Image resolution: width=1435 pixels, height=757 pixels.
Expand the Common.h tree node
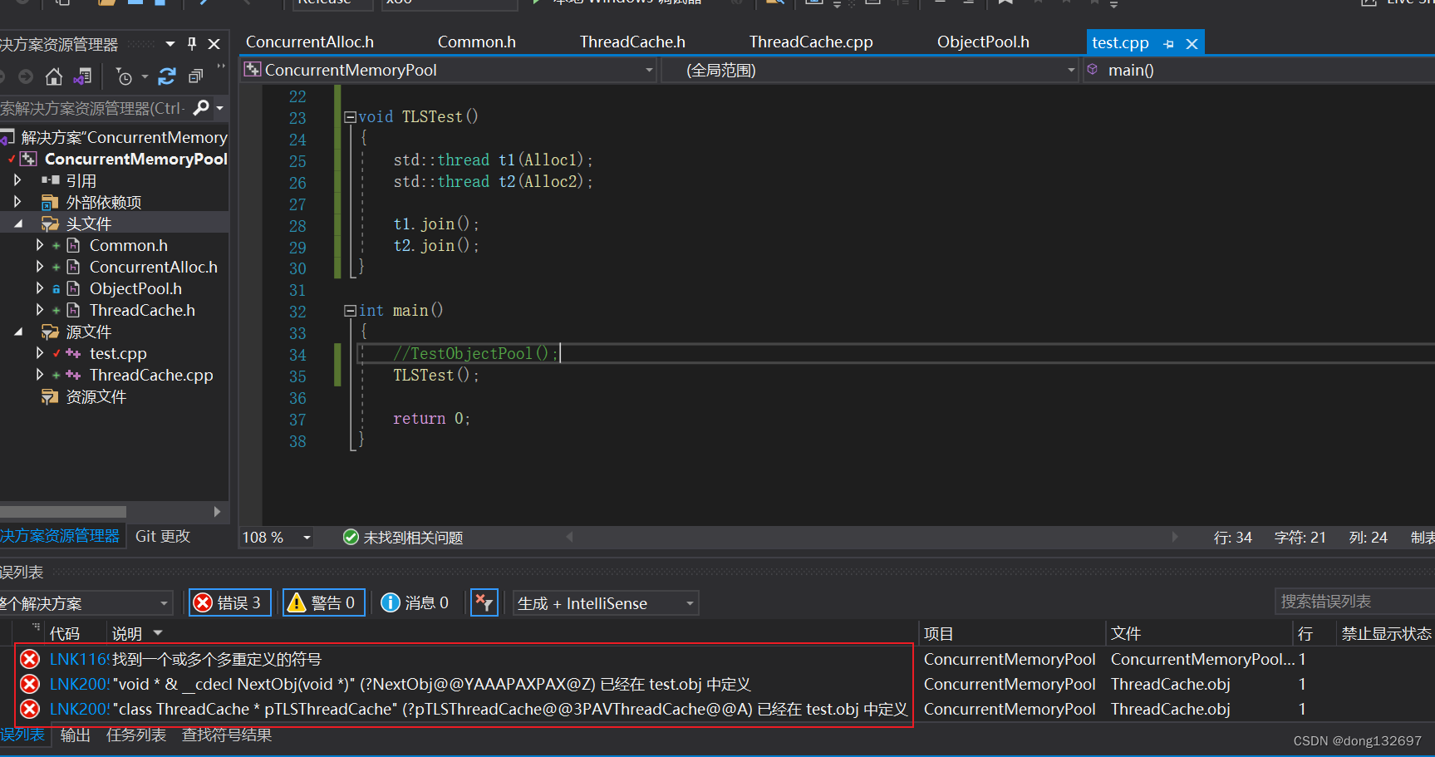(x=39, y=245)
